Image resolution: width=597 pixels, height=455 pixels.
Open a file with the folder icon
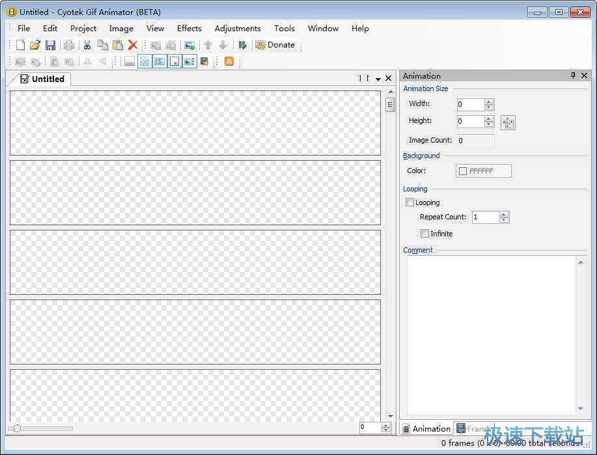point(35,45)
